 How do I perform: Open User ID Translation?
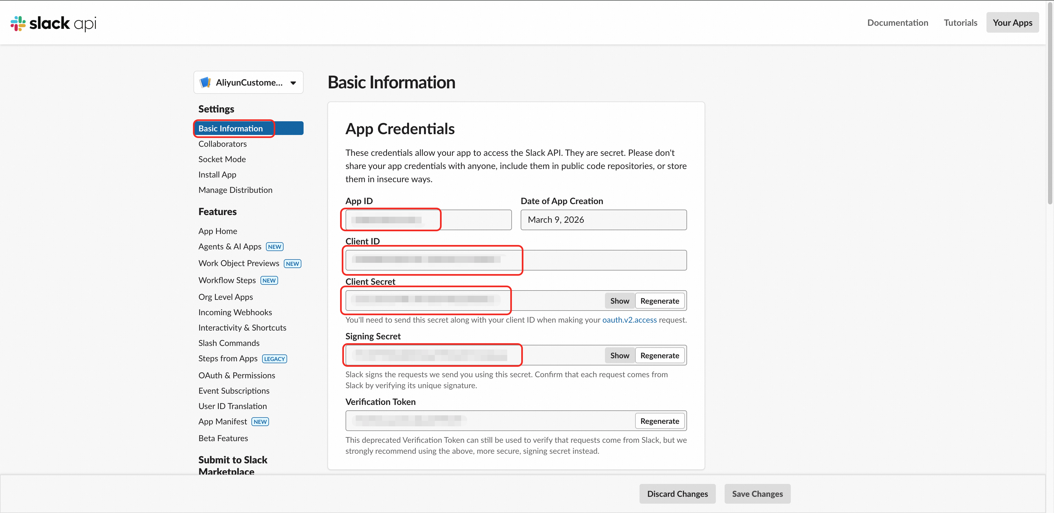pyautogui.click(x=232, y=406)
